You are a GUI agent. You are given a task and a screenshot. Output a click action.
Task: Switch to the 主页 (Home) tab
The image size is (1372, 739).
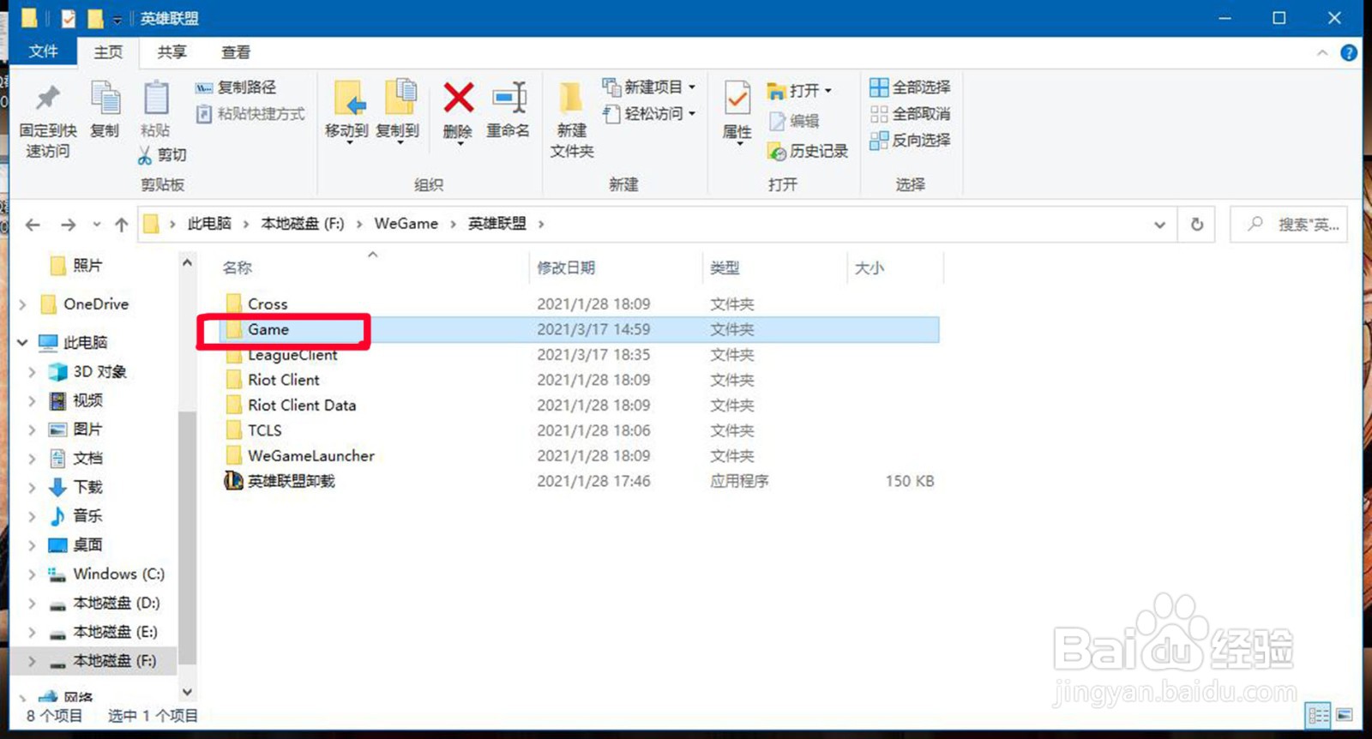[108, 52]
